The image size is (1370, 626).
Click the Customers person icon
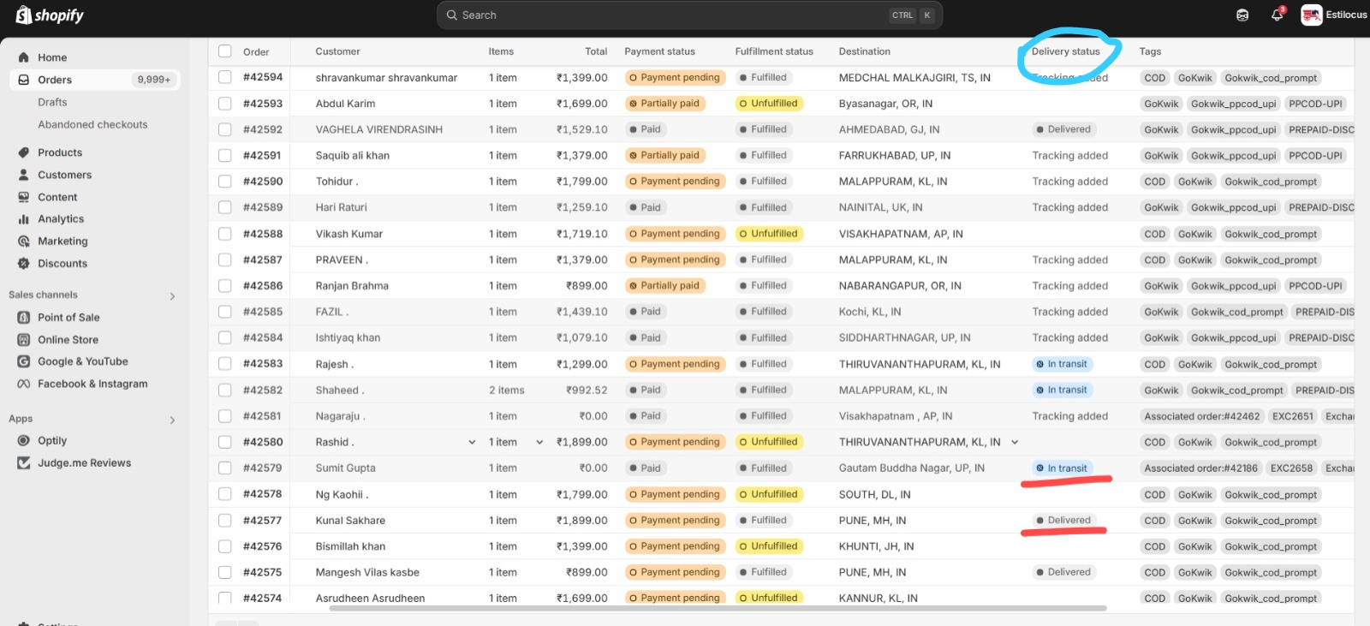[x=24, y=175]
